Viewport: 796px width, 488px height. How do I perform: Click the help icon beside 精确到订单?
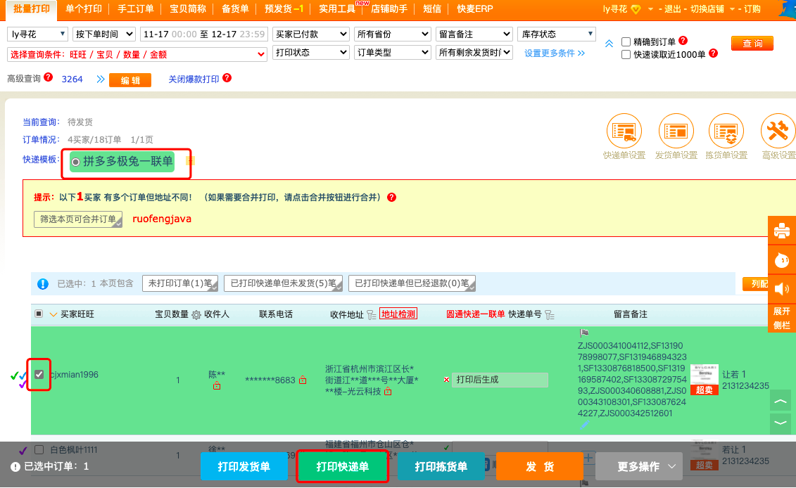coord(683,41)
